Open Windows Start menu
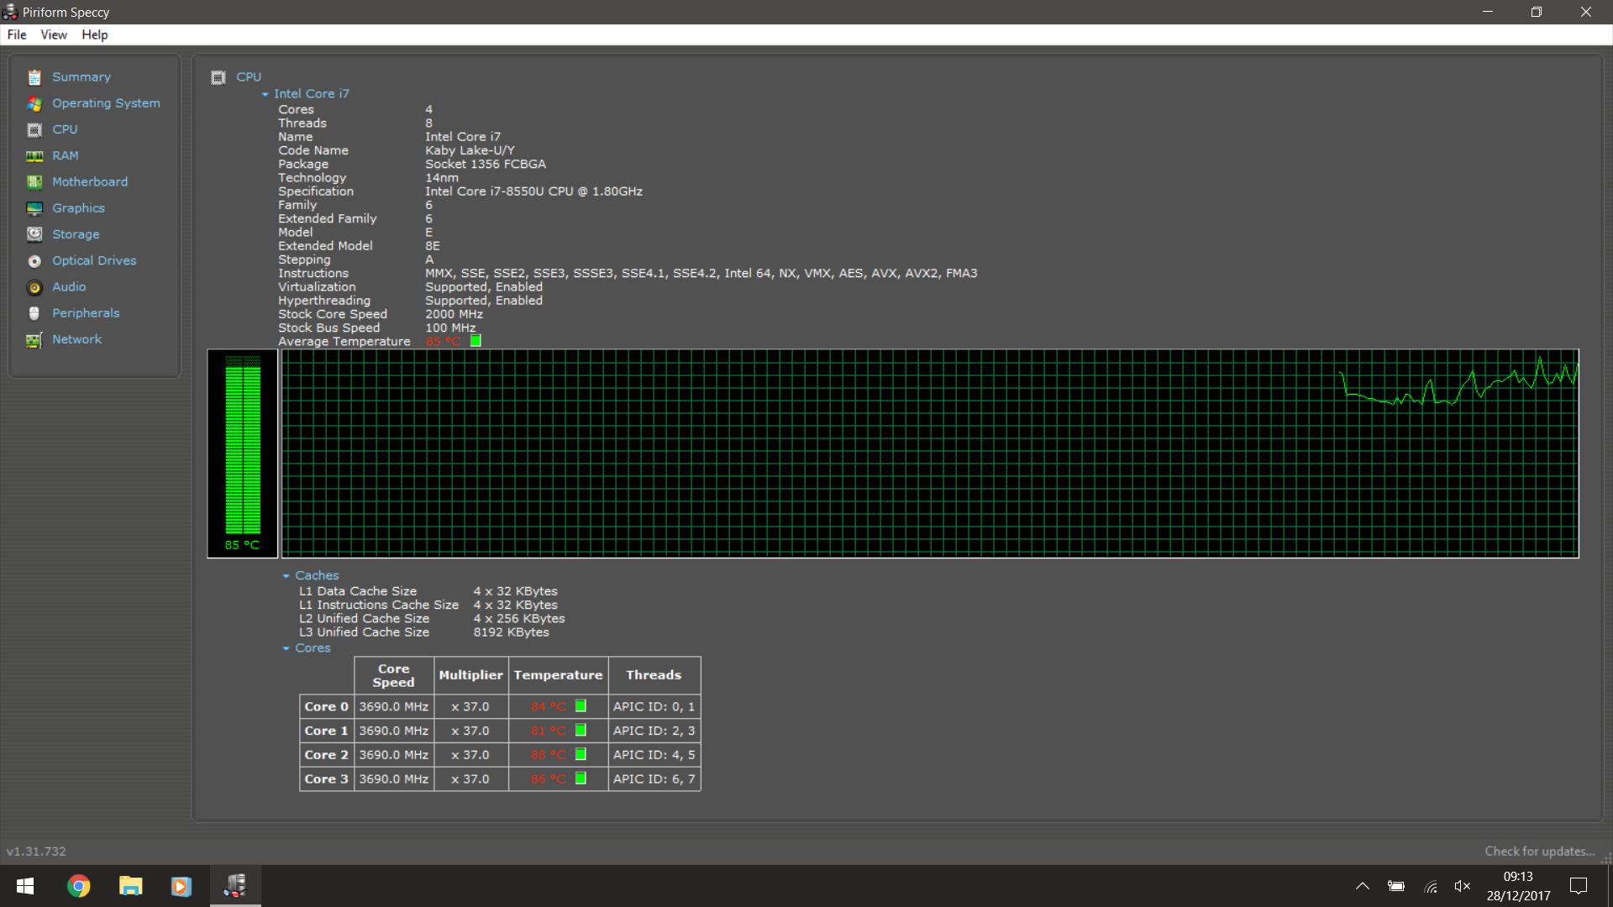1613x907 pixels. coord(25,886)
